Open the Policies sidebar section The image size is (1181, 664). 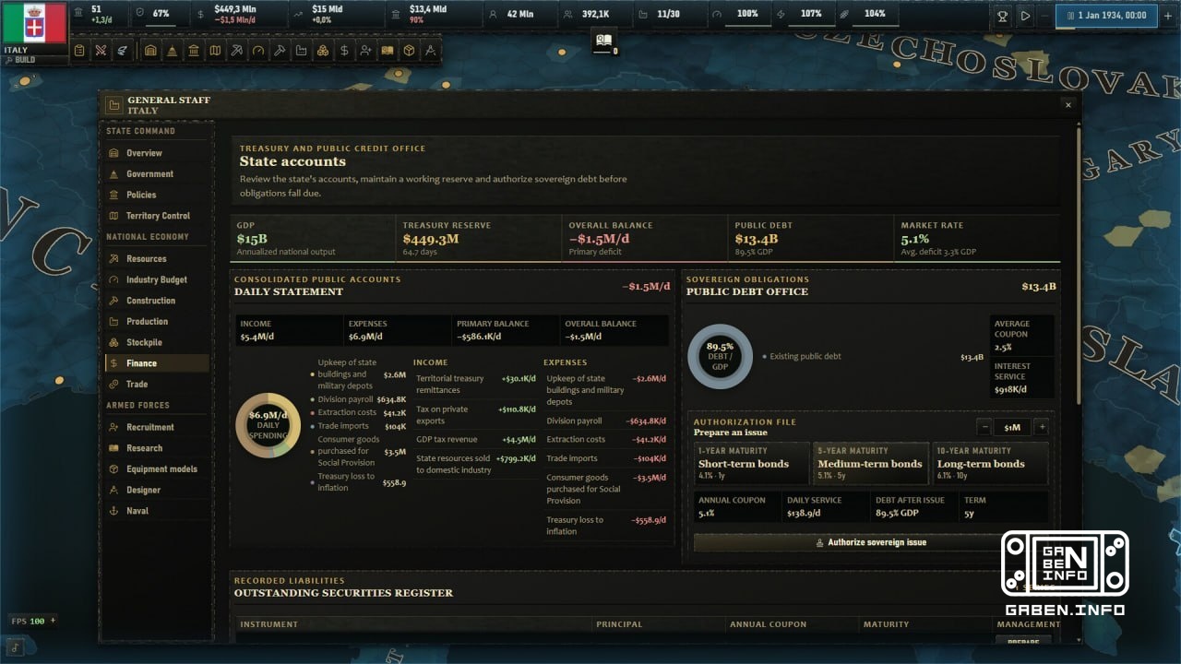tap(157, 195)
